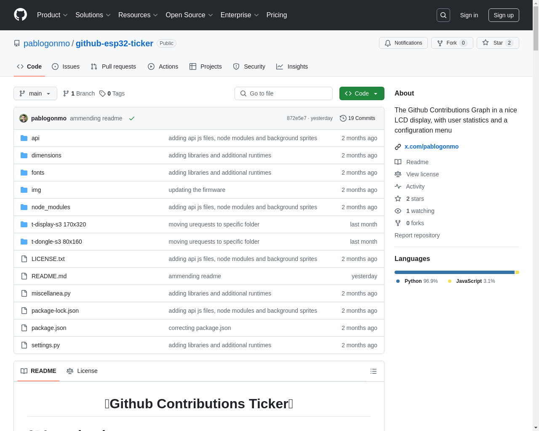This screenshot has height=431, width=539.
Task: Click the 1 Branch link
Action: (79, 93)
